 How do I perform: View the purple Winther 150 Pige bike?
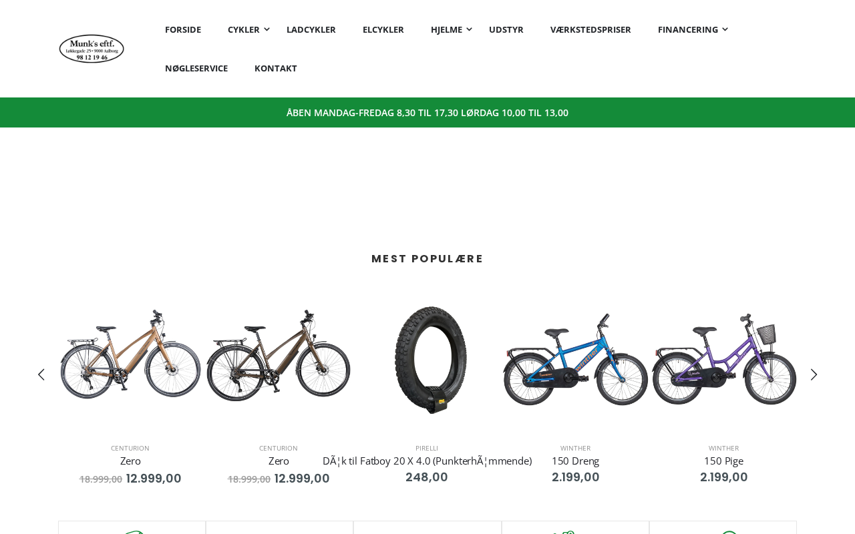pos(724,359)
